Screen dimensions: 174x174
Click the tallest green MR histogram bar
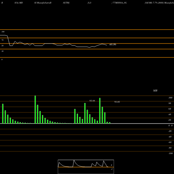click(35, 110)
